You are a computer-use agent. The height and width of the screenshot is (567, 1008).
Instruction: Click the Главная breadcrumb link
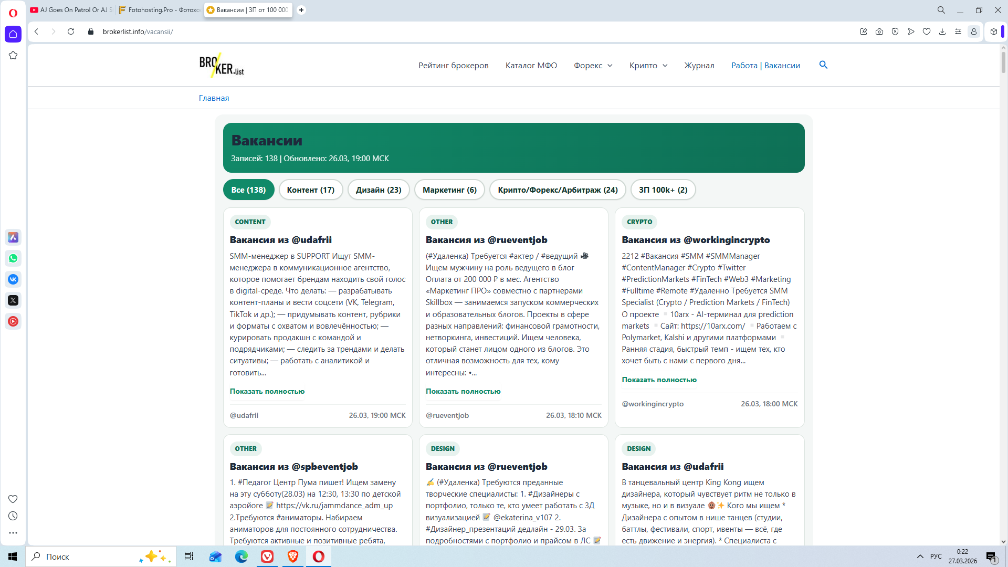coord(214,98)
